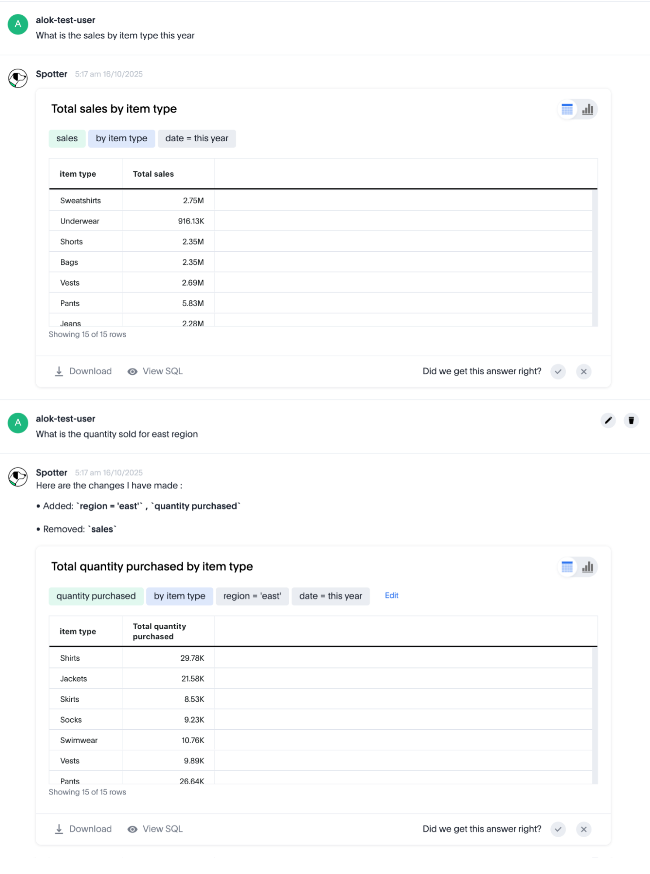Edit the east region question with pencil icon

pyautogui.click(x=608, y=421)
